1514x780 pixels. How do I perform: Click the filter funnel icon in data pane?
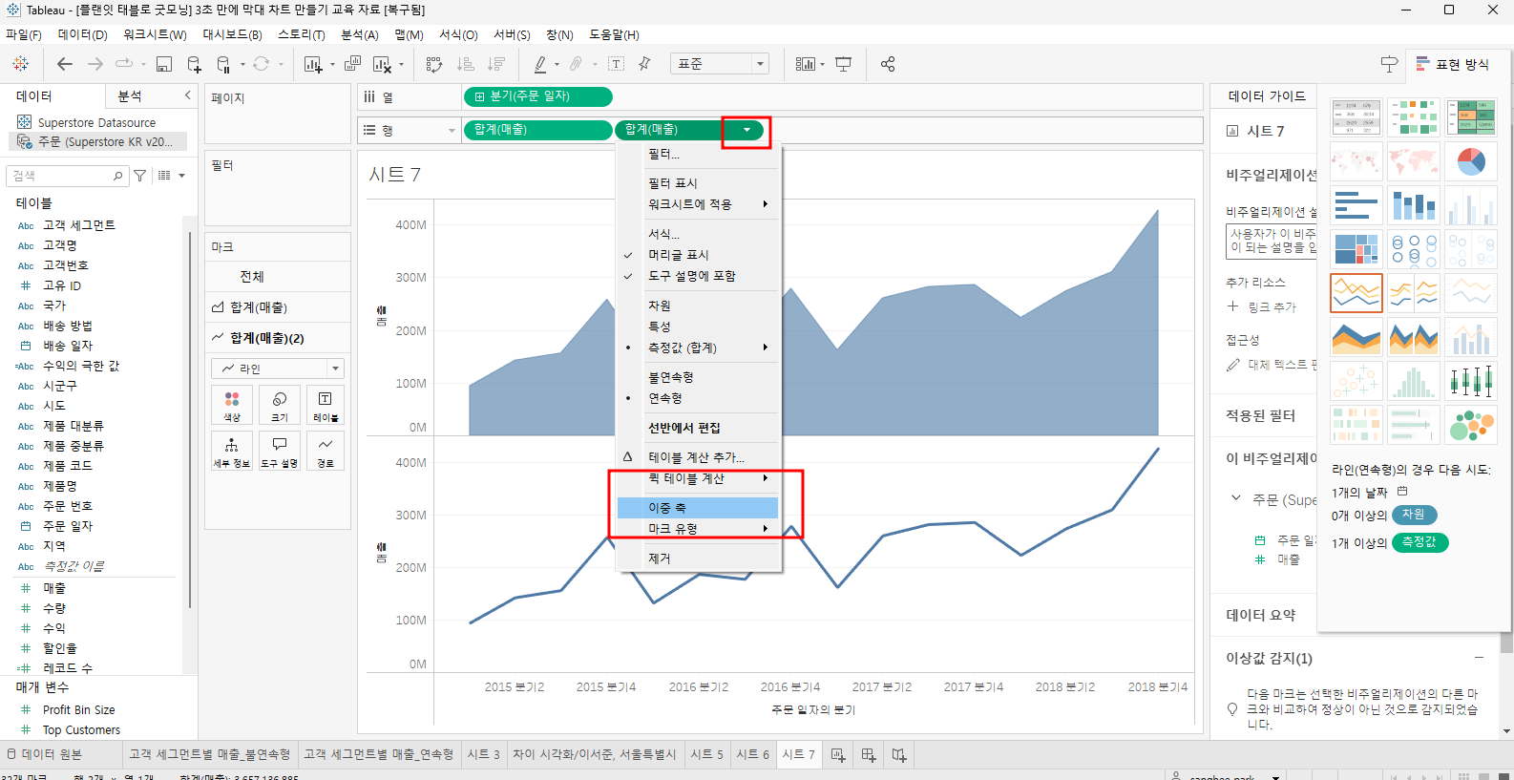click(x=140, y=176)
